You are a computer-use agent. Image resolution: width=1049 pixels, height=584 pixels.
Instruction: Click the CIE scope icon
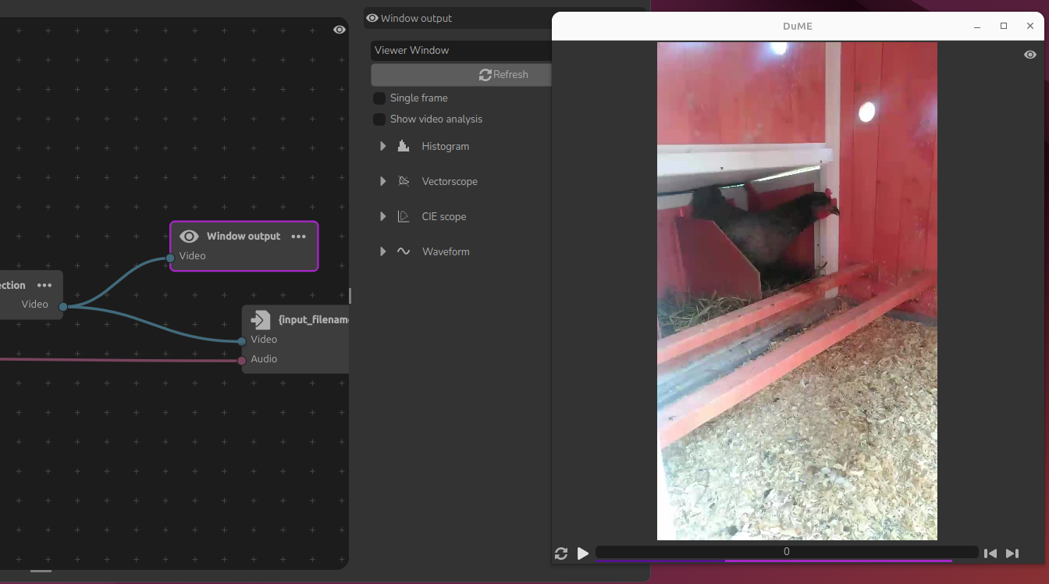point(404,216)
